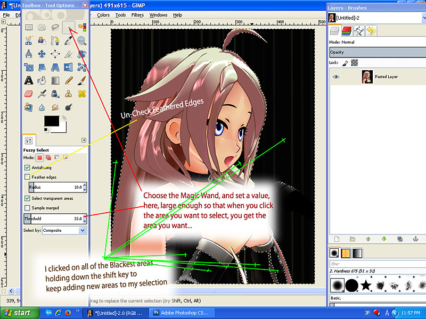The height and width of the screenshot is (319, 426).
Task: Select the Clone stamp tool
Action: coord(69,94)
